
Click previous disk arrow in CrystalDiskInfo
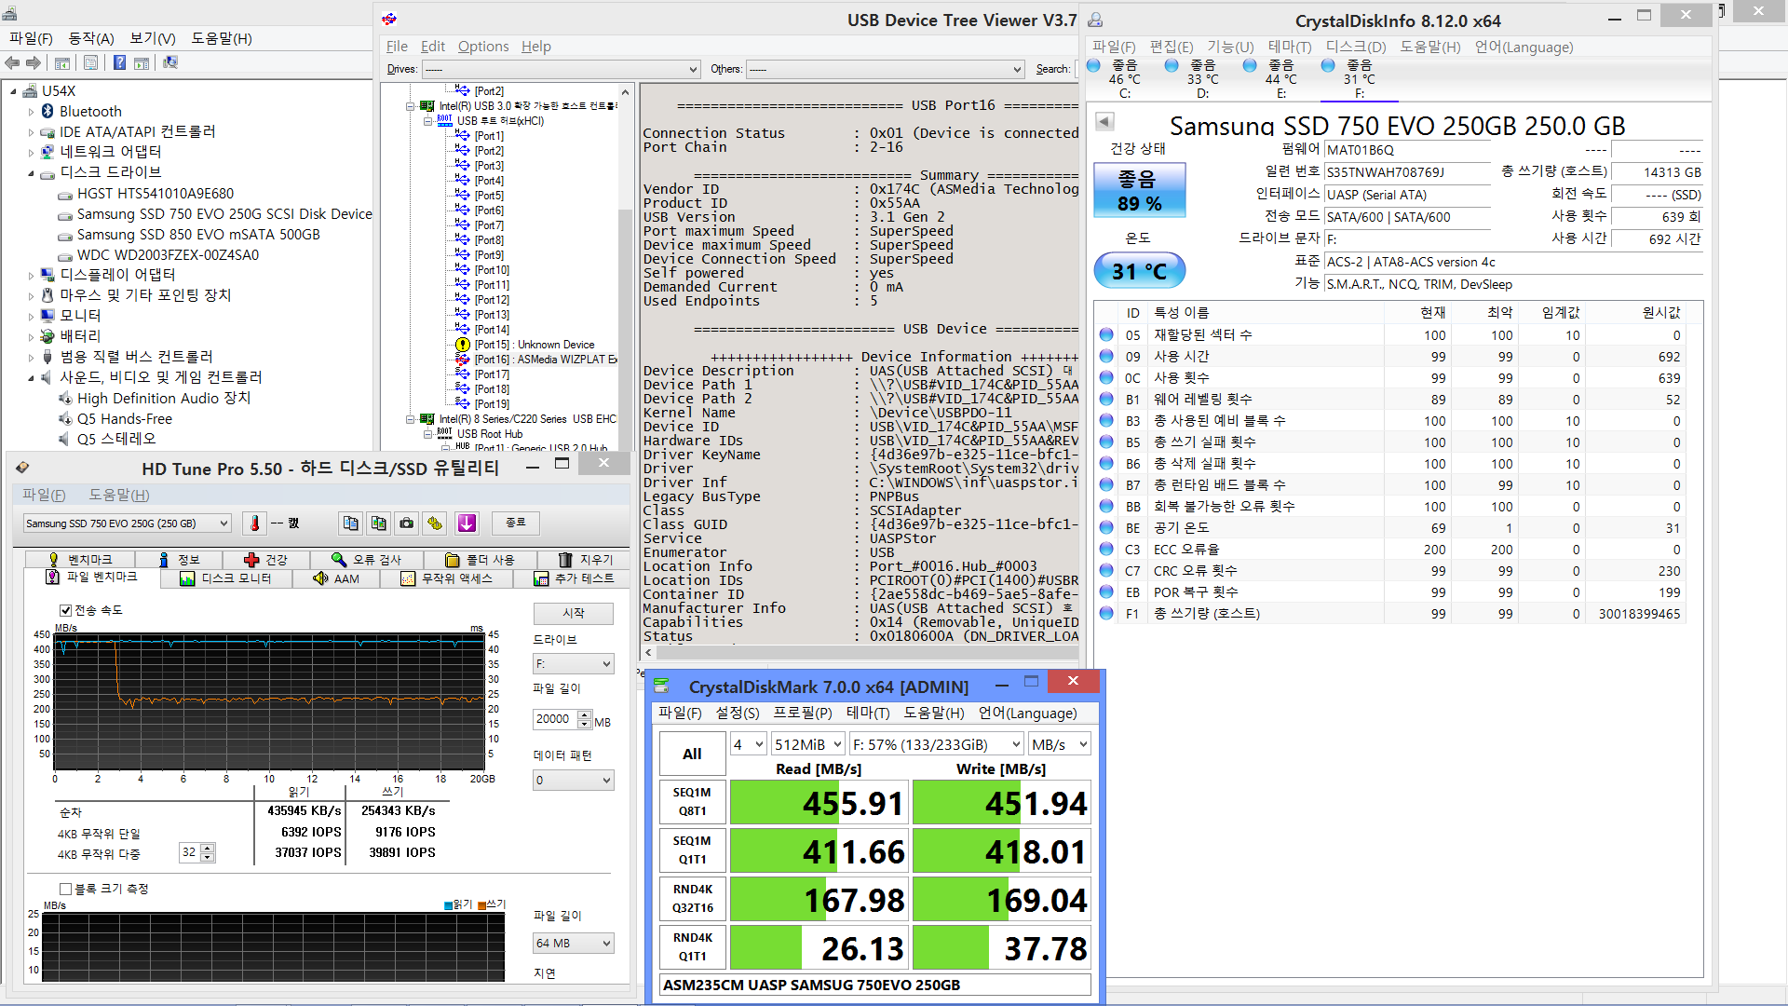click(x=1104, y=121)
